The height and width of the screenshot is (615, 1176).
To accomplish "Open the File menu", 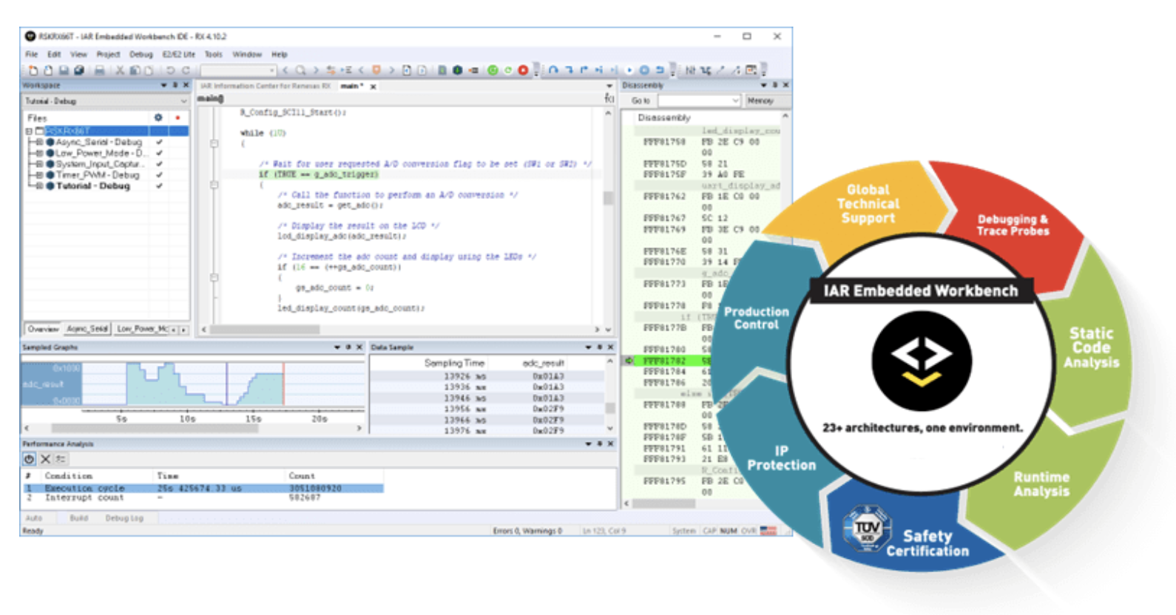I will click(32, 54).
